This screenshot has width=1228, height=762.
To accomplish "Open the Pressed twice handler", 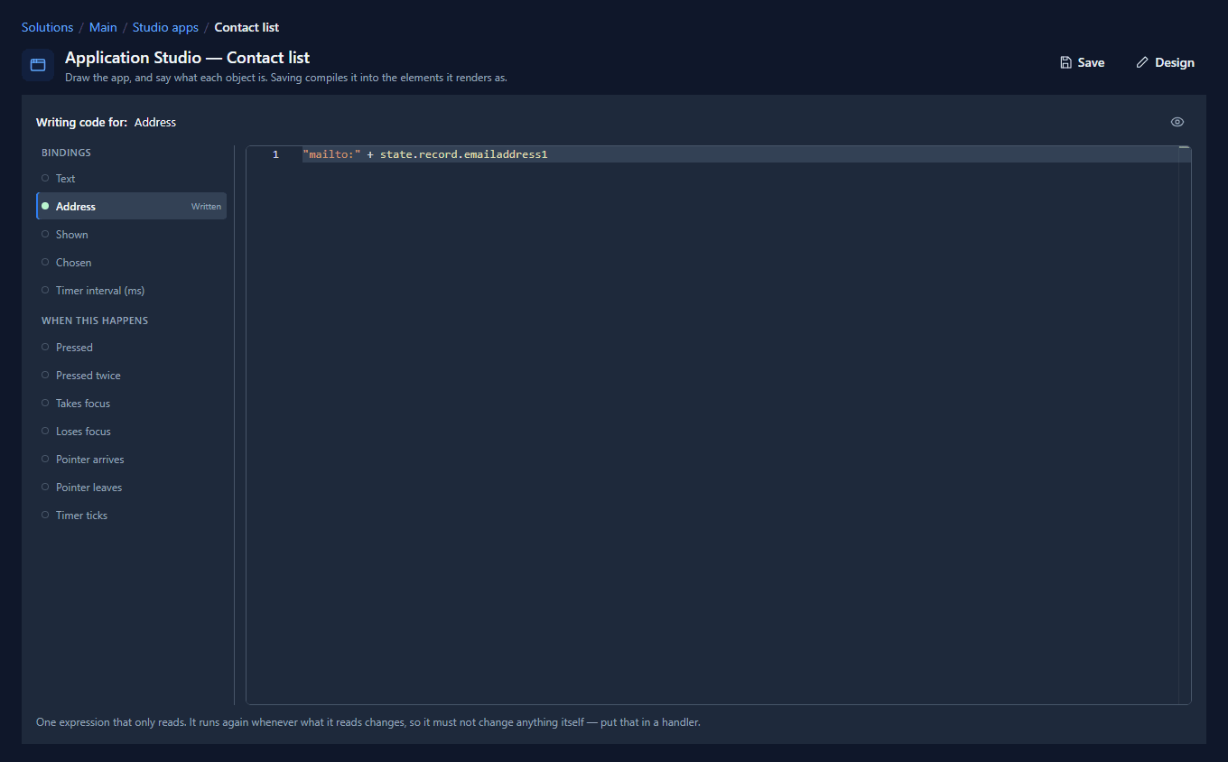I will click(131, 376).
